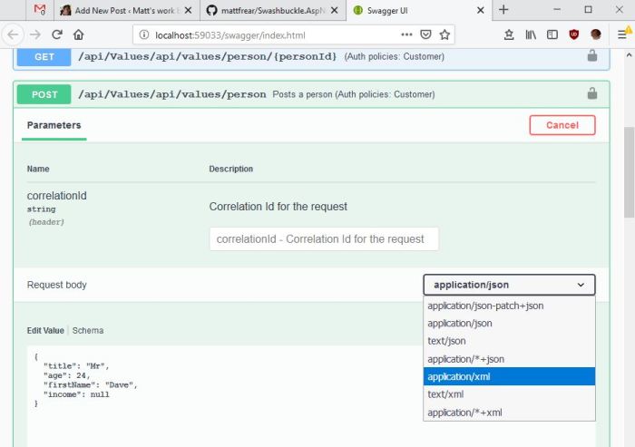Open the Firefox hamburger menu
The width and height of the screenshot is (635, 447).
pyautogui.click(x=620, y=34)
